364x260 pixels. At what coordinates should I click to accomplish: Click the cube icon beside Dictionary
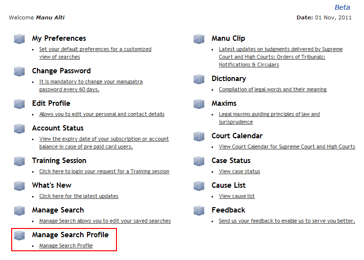[199, 79]
